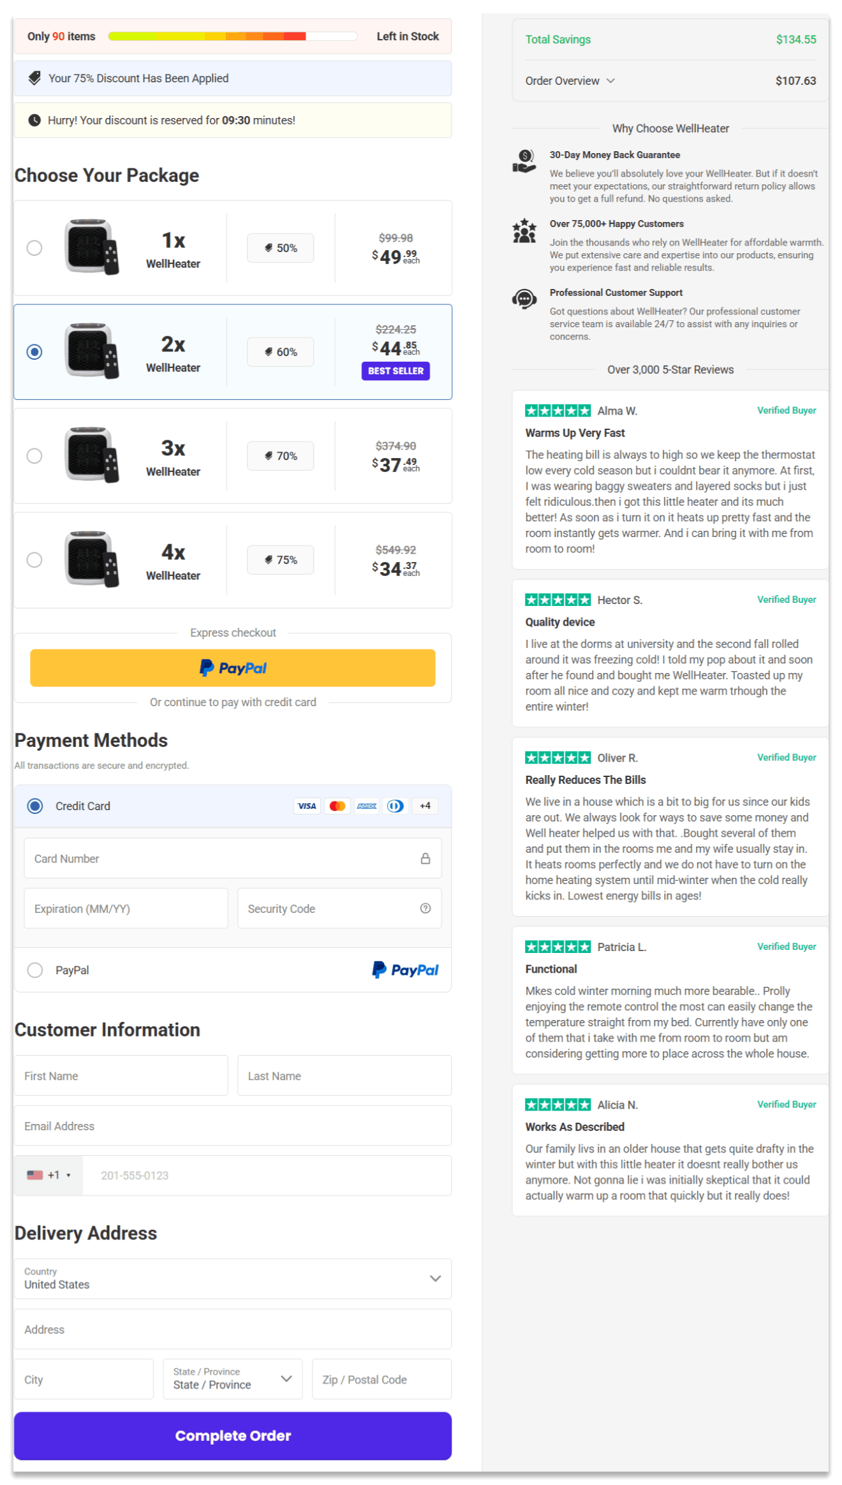Image resolution: width=842 pixels, height=1485 pixels.
Task: Click the customer support headset icon
Action: click(524, 299)
